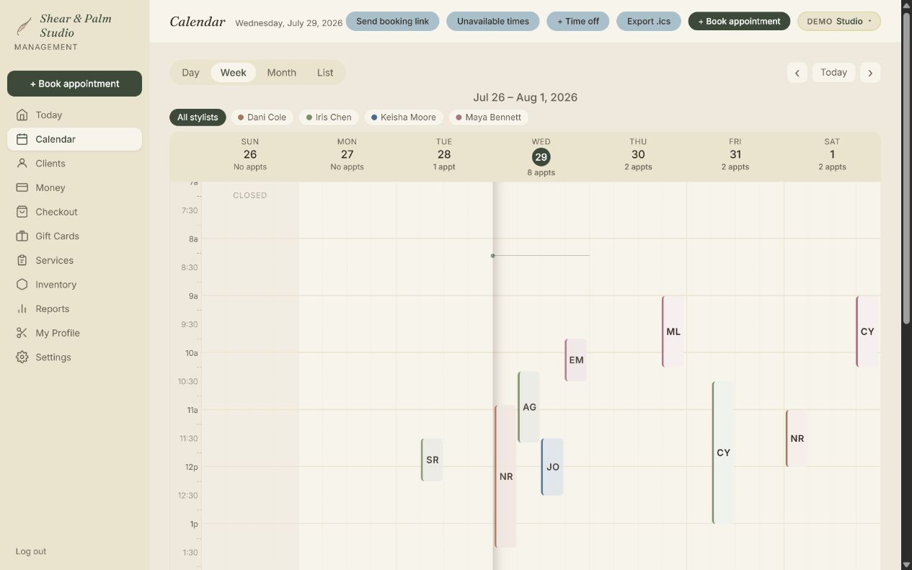Click header + Book appointment button
Screen dimensions: 912x570
pos(739,22)
